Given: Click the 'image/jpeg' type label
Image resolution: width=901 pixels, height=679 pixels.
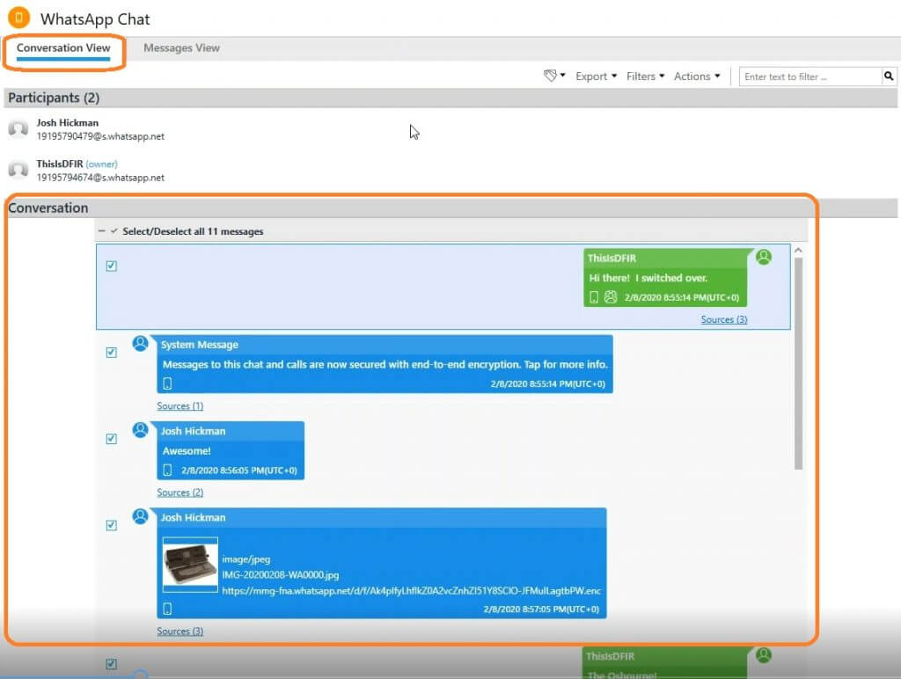Looking at the screenshot, I should coord(246,559).
